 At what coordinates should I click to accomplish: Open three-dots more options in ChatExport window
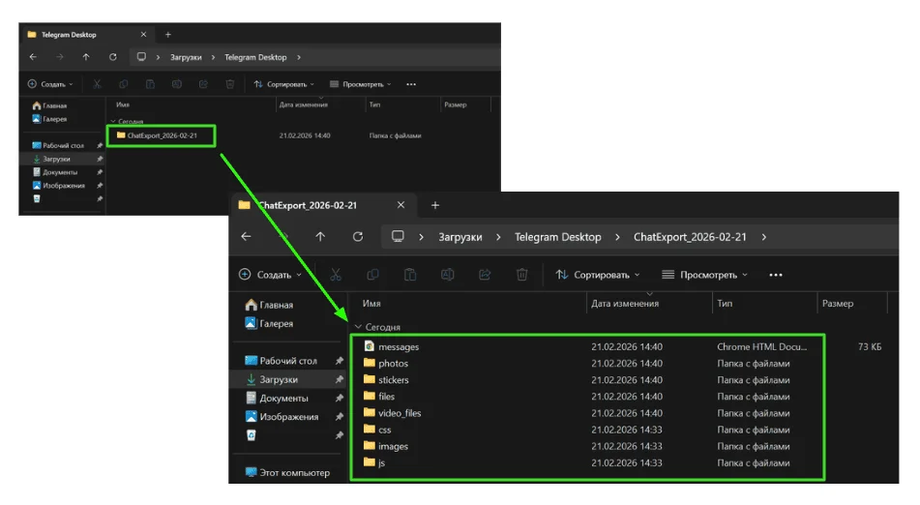point(775,275)
